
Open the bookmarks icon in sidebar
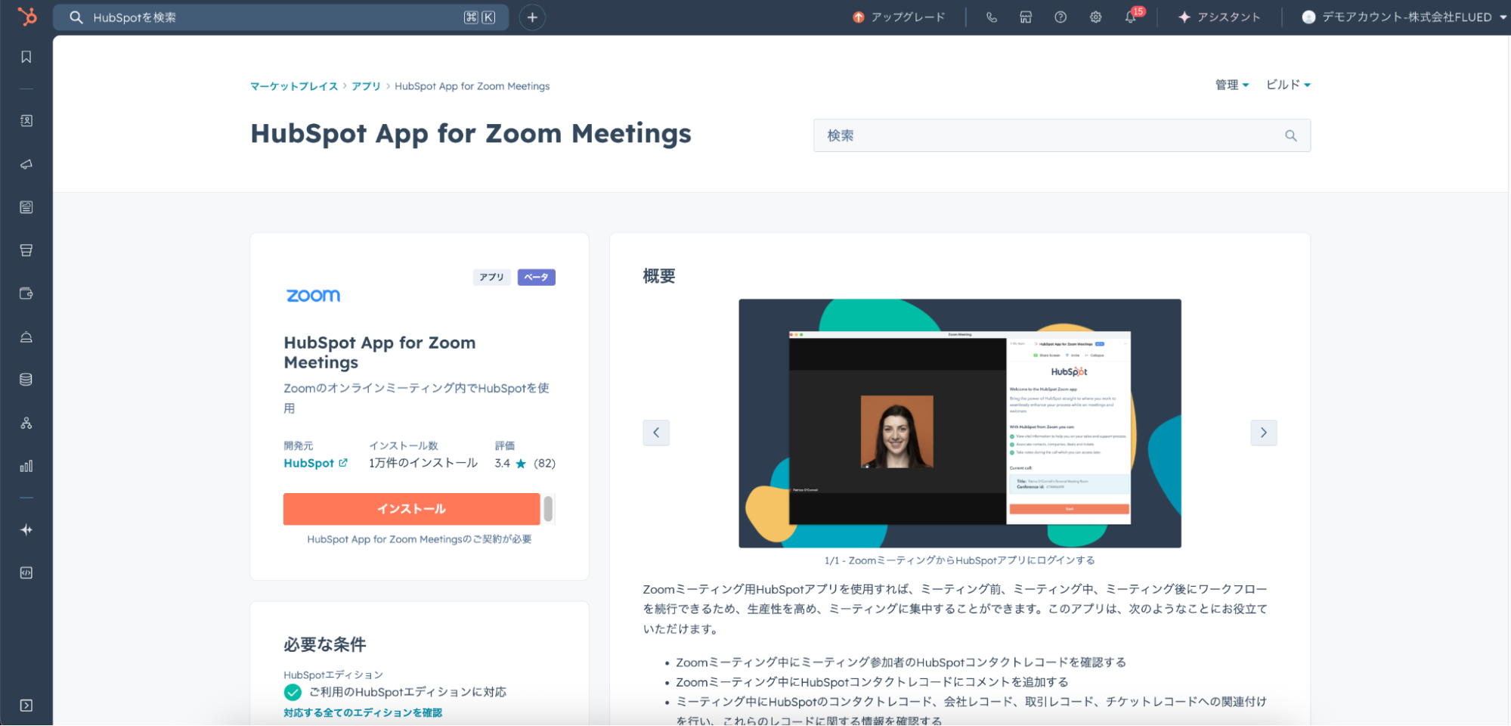(26, 57)
